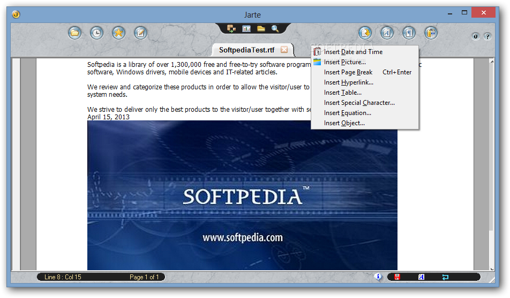Close the SoftpediaTest.rtf tab
510x298 pixels.
click(284, 49)
